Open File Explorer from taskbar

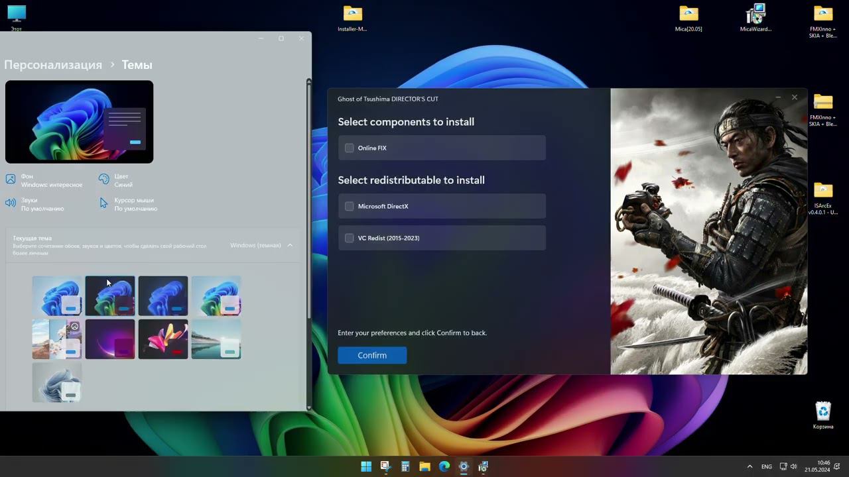tap(424, 466)
